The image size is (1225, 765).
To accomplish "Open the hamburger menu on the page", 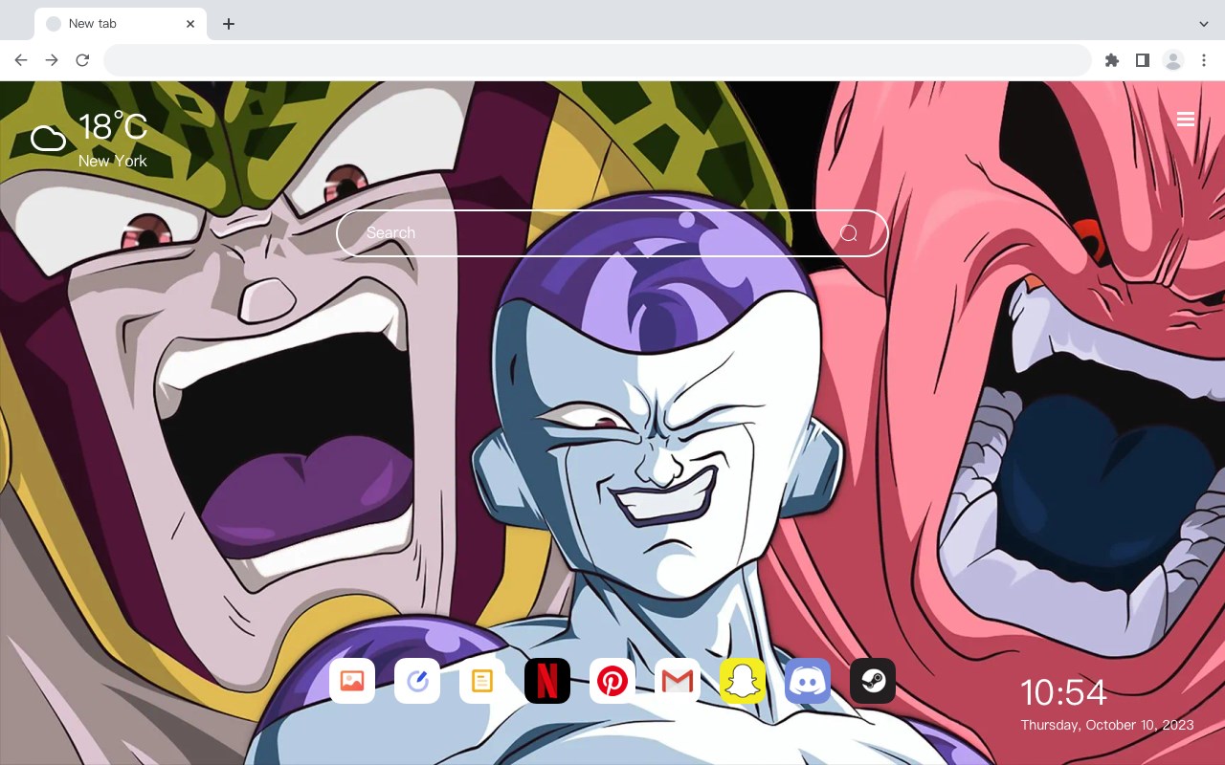I will point(1186,120).
